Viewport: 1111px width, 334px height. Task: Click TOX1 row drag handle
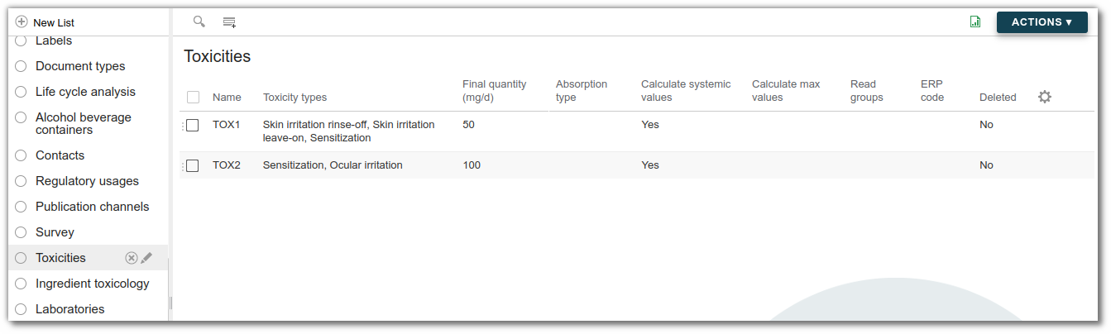pos(182,125)
